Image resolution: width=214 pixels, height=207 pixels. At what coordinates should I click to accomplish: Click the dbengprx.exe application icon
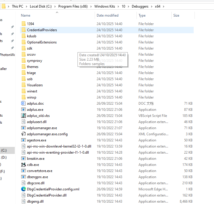(x=23, y=177)
